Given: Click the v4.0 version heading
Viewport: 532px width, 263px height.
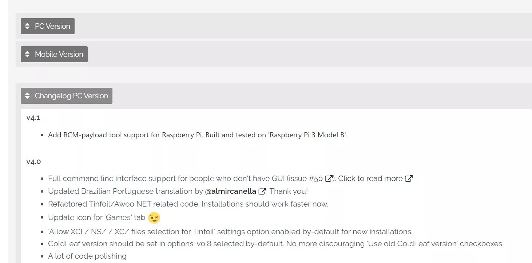Looking at the screenshot, I should pos(33,161).
